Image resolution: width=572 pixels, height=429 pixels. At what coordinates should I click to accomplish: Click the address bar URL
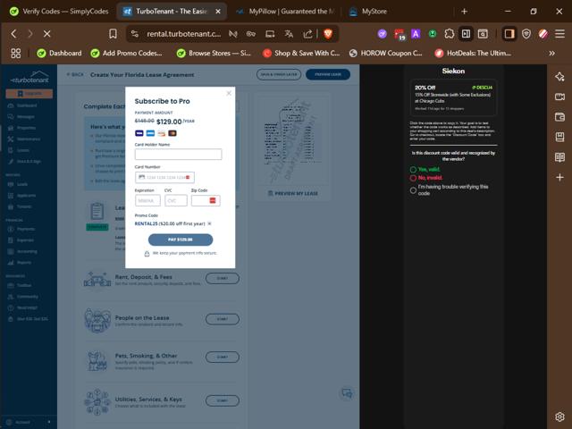(184, 34)
